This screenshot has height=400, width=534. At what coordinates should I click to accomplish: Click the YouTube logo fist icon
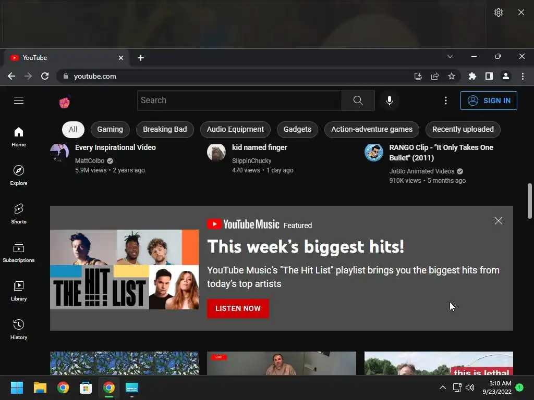click(x=64, y=102)
